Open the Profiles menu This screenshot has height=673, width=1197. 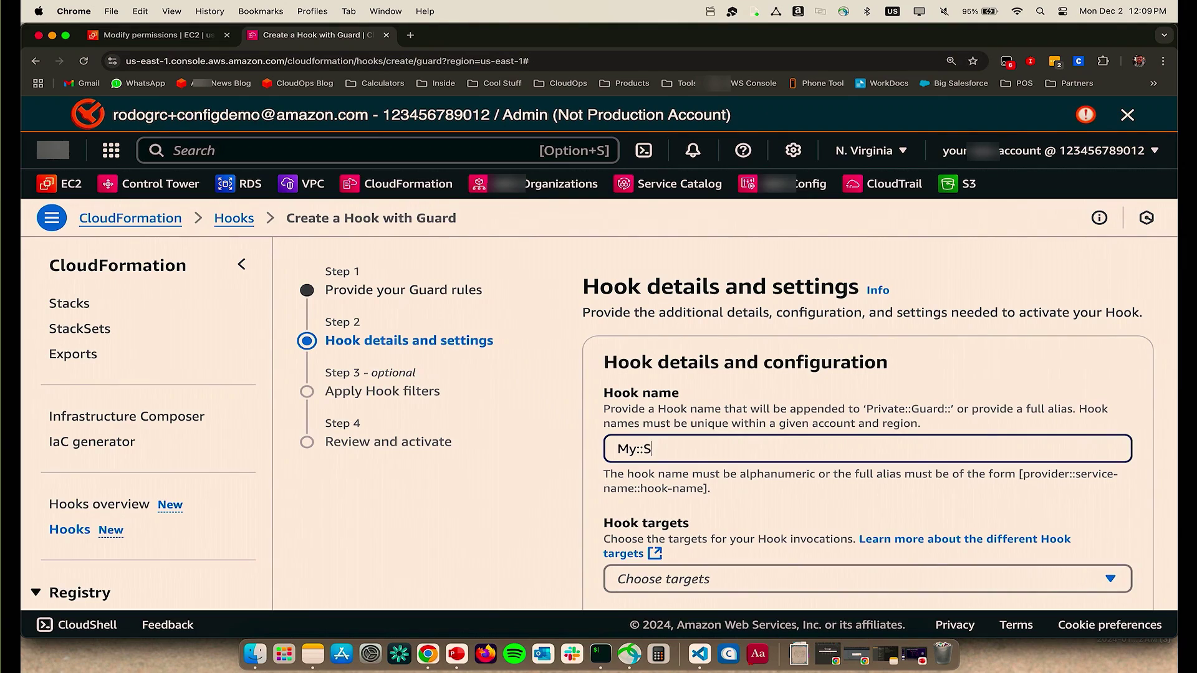pyautogui.click(x=312, y=11)
